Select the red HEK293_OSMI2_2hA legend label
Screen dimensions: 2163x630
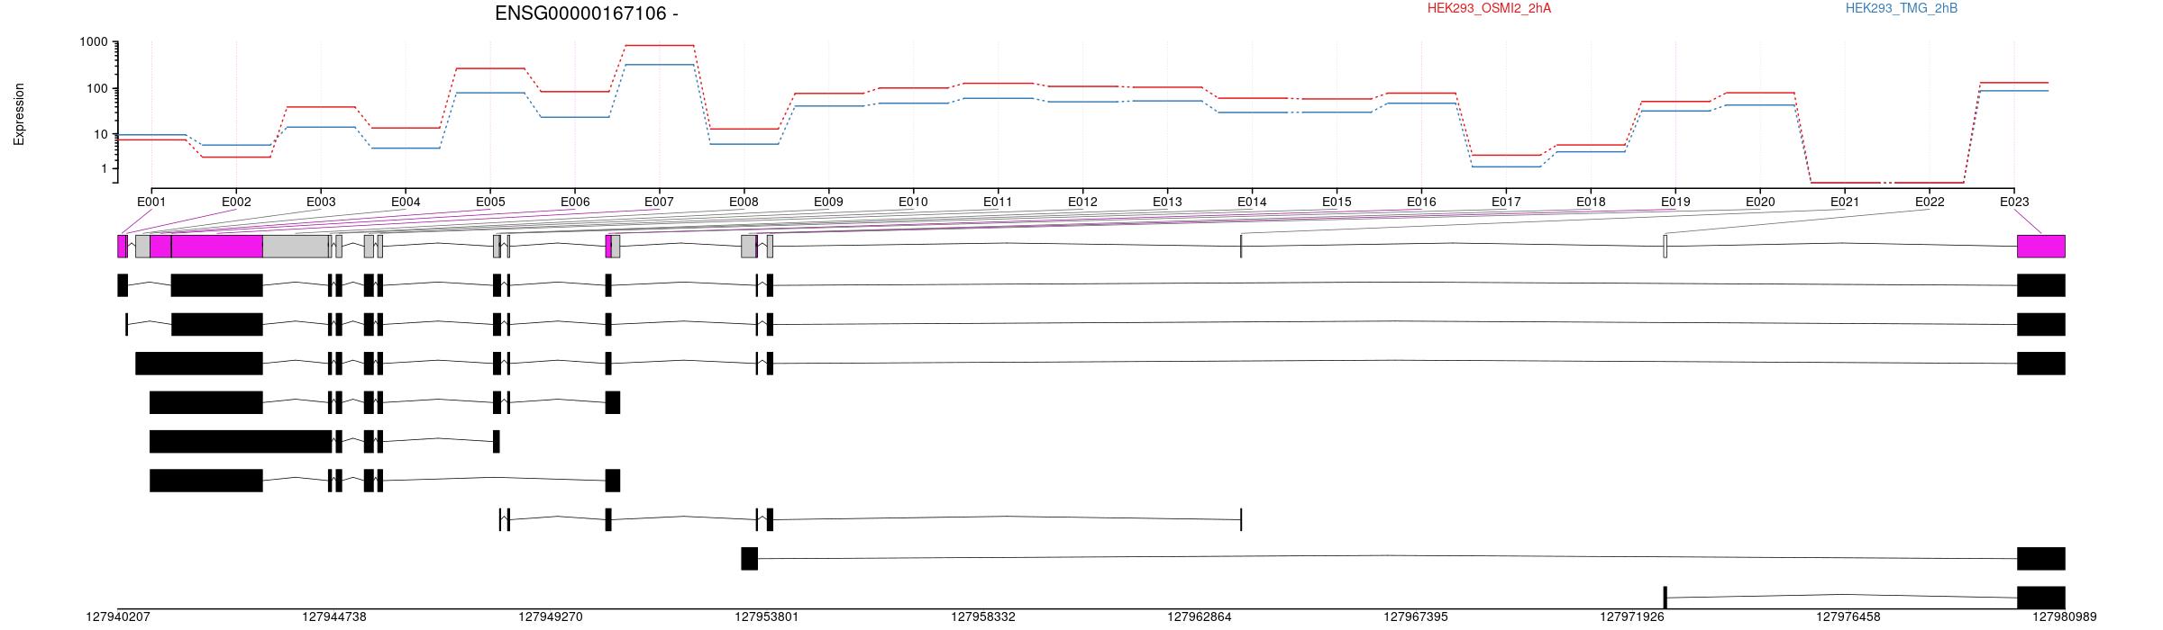pyautogui.click(x=1489, y=8)
